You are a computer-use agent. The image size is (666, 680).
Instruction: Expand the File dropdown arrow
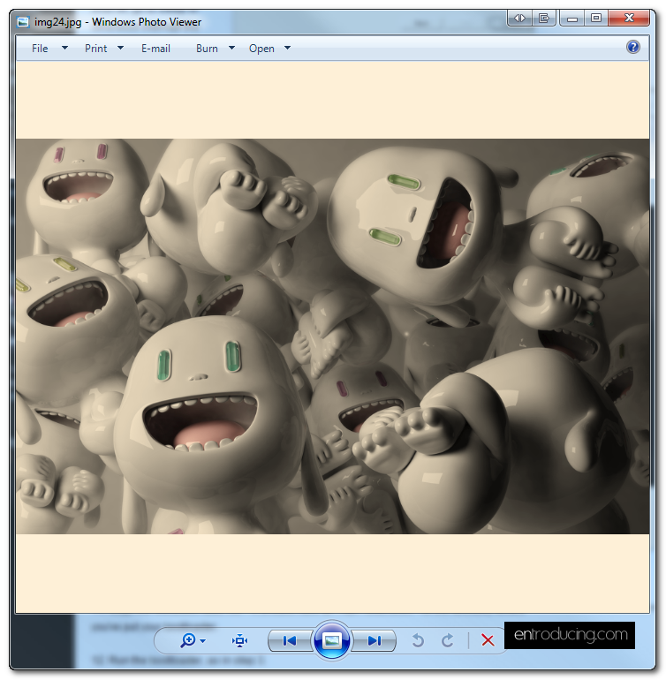coord(64,48)
